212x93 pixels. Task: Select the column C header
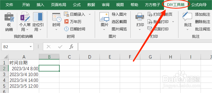pyautogui.click(x=69, y=57)
